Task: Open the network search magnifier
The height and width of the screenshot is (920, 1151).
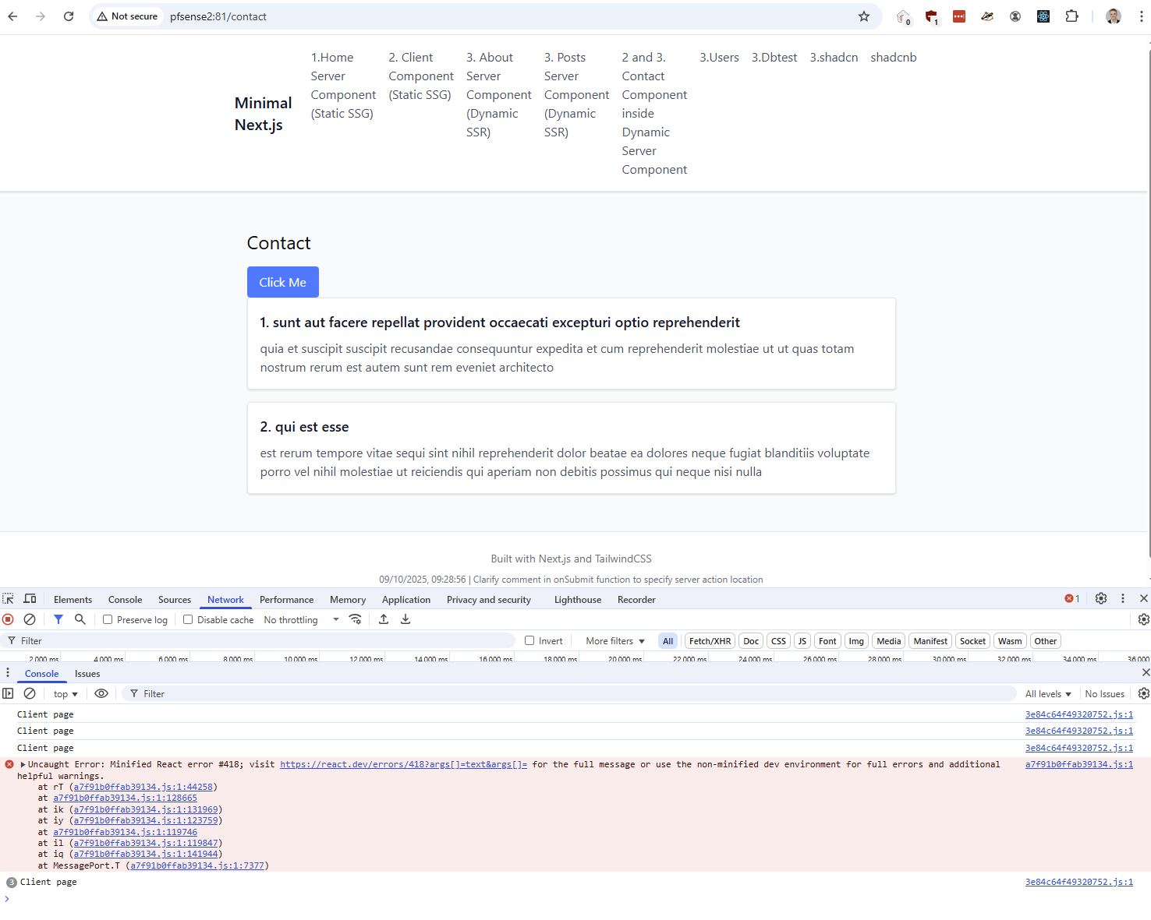Action: tap(80, 619)
